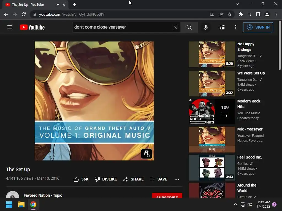Viewport: 282px width, 211px height.
Task: Go back with the browser back arrow
Action: point(6,14)
